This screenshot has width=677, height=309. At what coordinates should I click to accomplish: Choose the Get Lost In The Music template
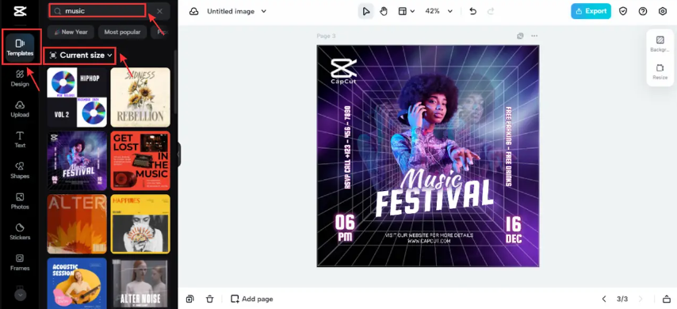pos(140,161)
